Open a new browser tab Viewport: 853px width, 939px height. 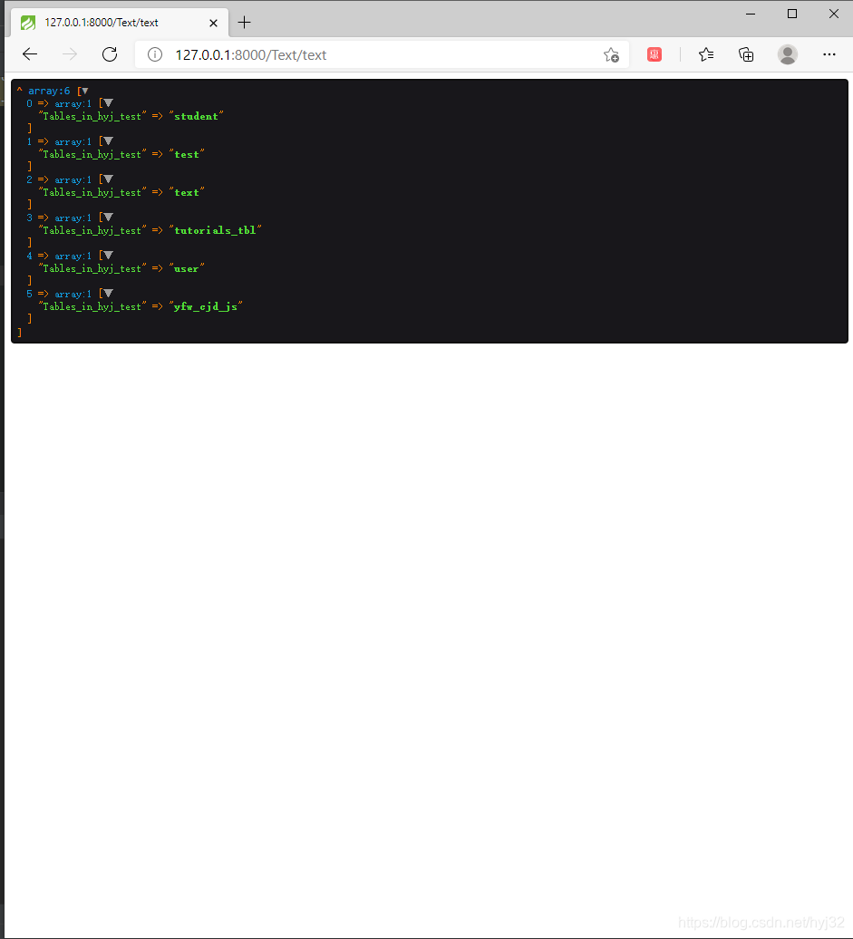point(244,23)
